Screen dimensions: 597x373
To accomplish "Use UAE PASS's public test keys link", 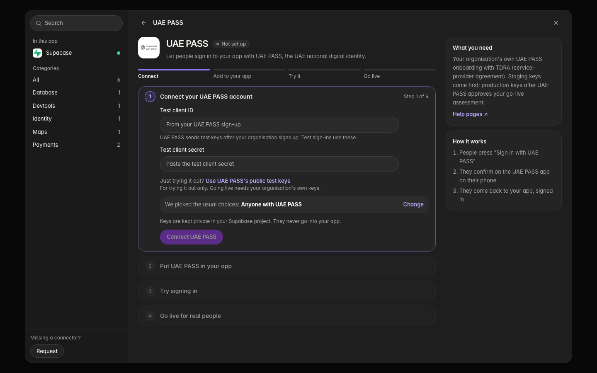I will tap(248, 181).
